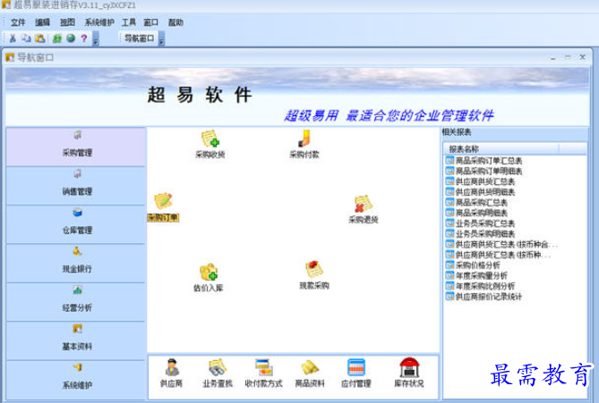Open the 现款采购 cash purchase icon
The width and height of the screenshot is (599, 403).
(314, 275)
